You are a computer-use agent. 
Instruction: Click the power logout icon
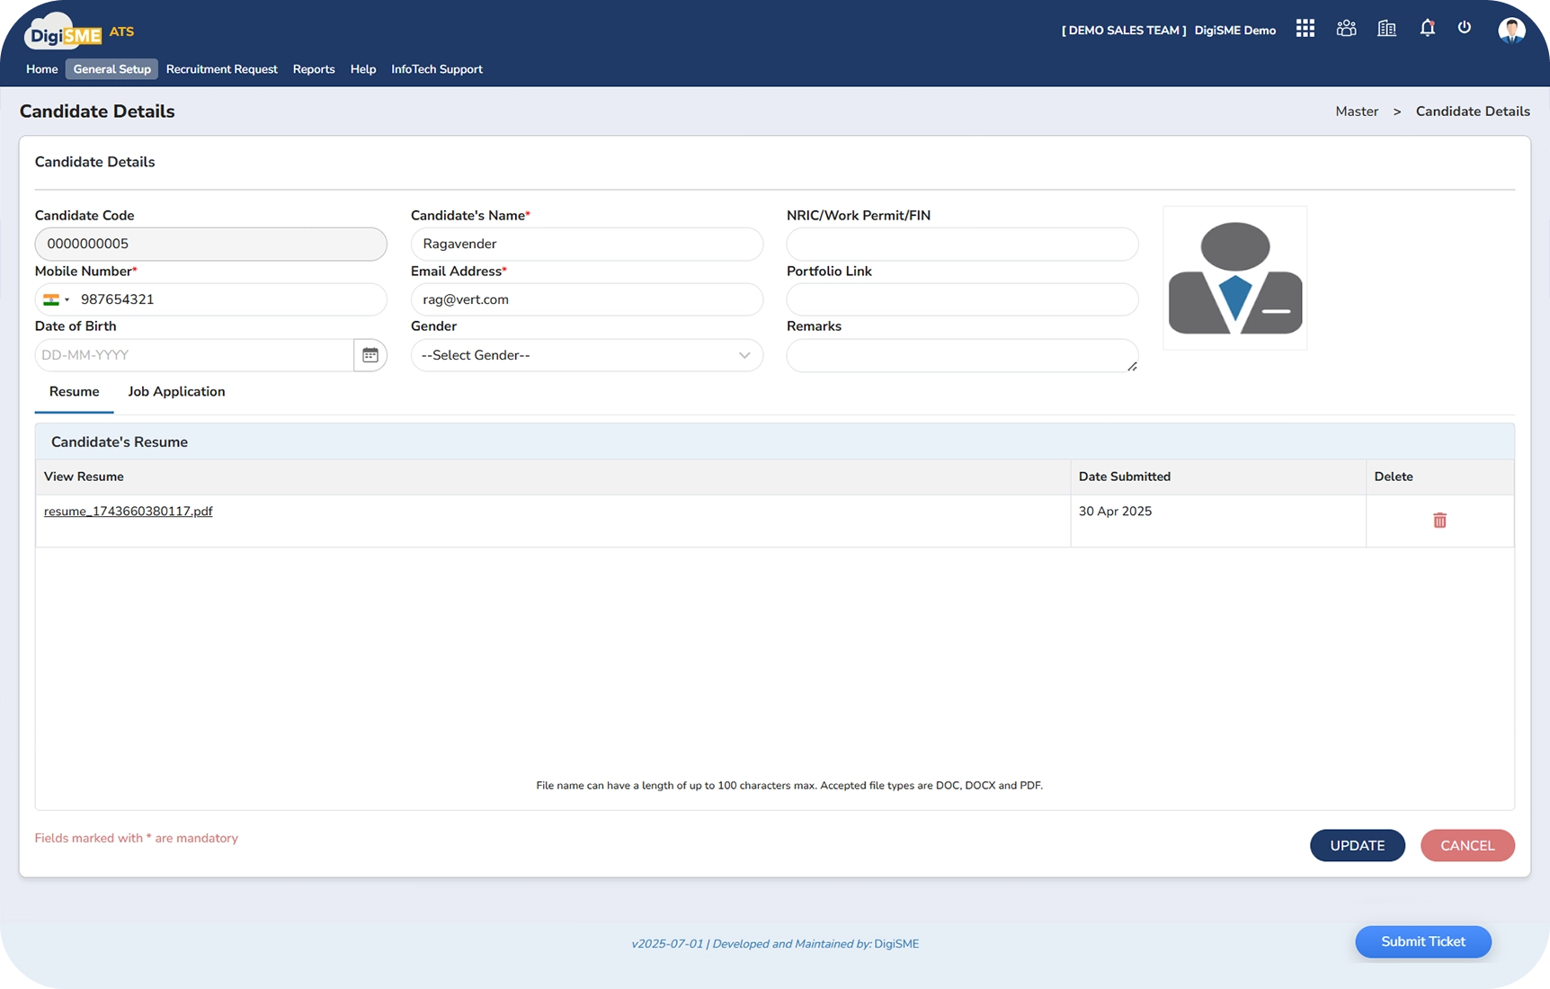[1465, 28]
